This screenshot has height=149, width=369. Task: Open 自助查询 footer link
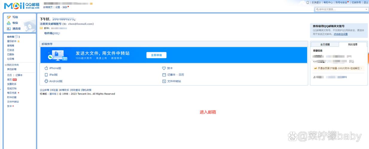[x=75, y=90]
